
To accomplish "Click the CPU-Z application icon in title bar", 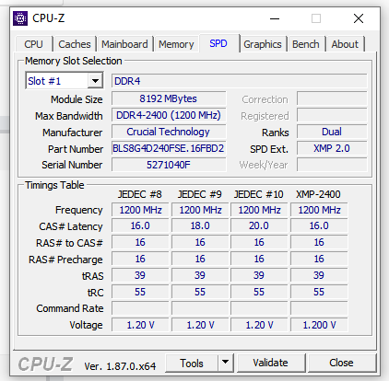I will [x=20, y=18].
